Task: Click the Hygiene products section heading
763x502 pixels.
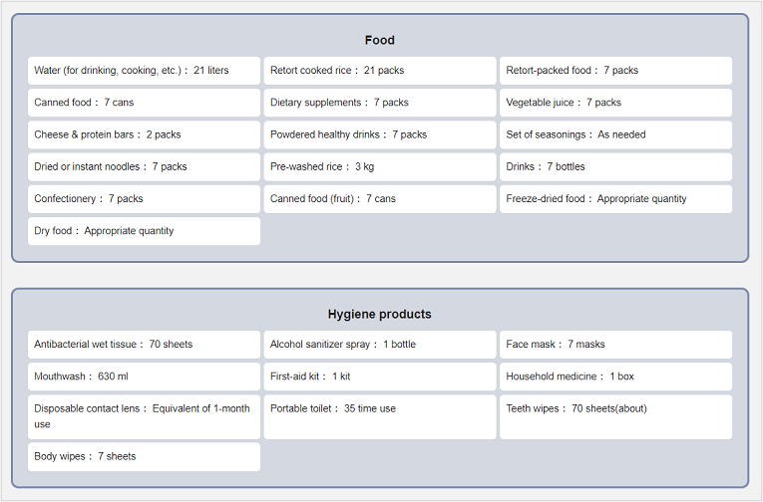Action: [x=380, y=314]
